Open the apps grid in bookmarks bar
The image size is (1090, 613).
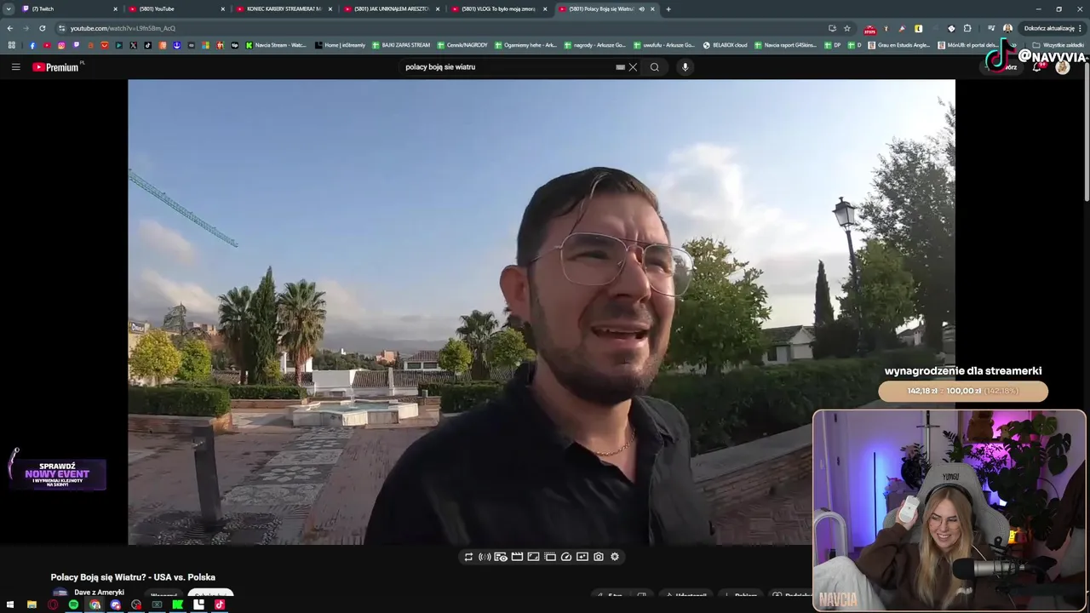(x=12, y=45)
